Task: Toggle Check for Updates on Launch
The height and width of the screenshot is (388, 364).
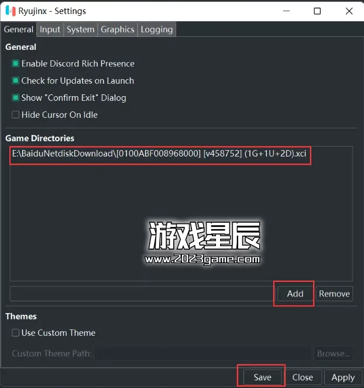Action: (15, 81)
